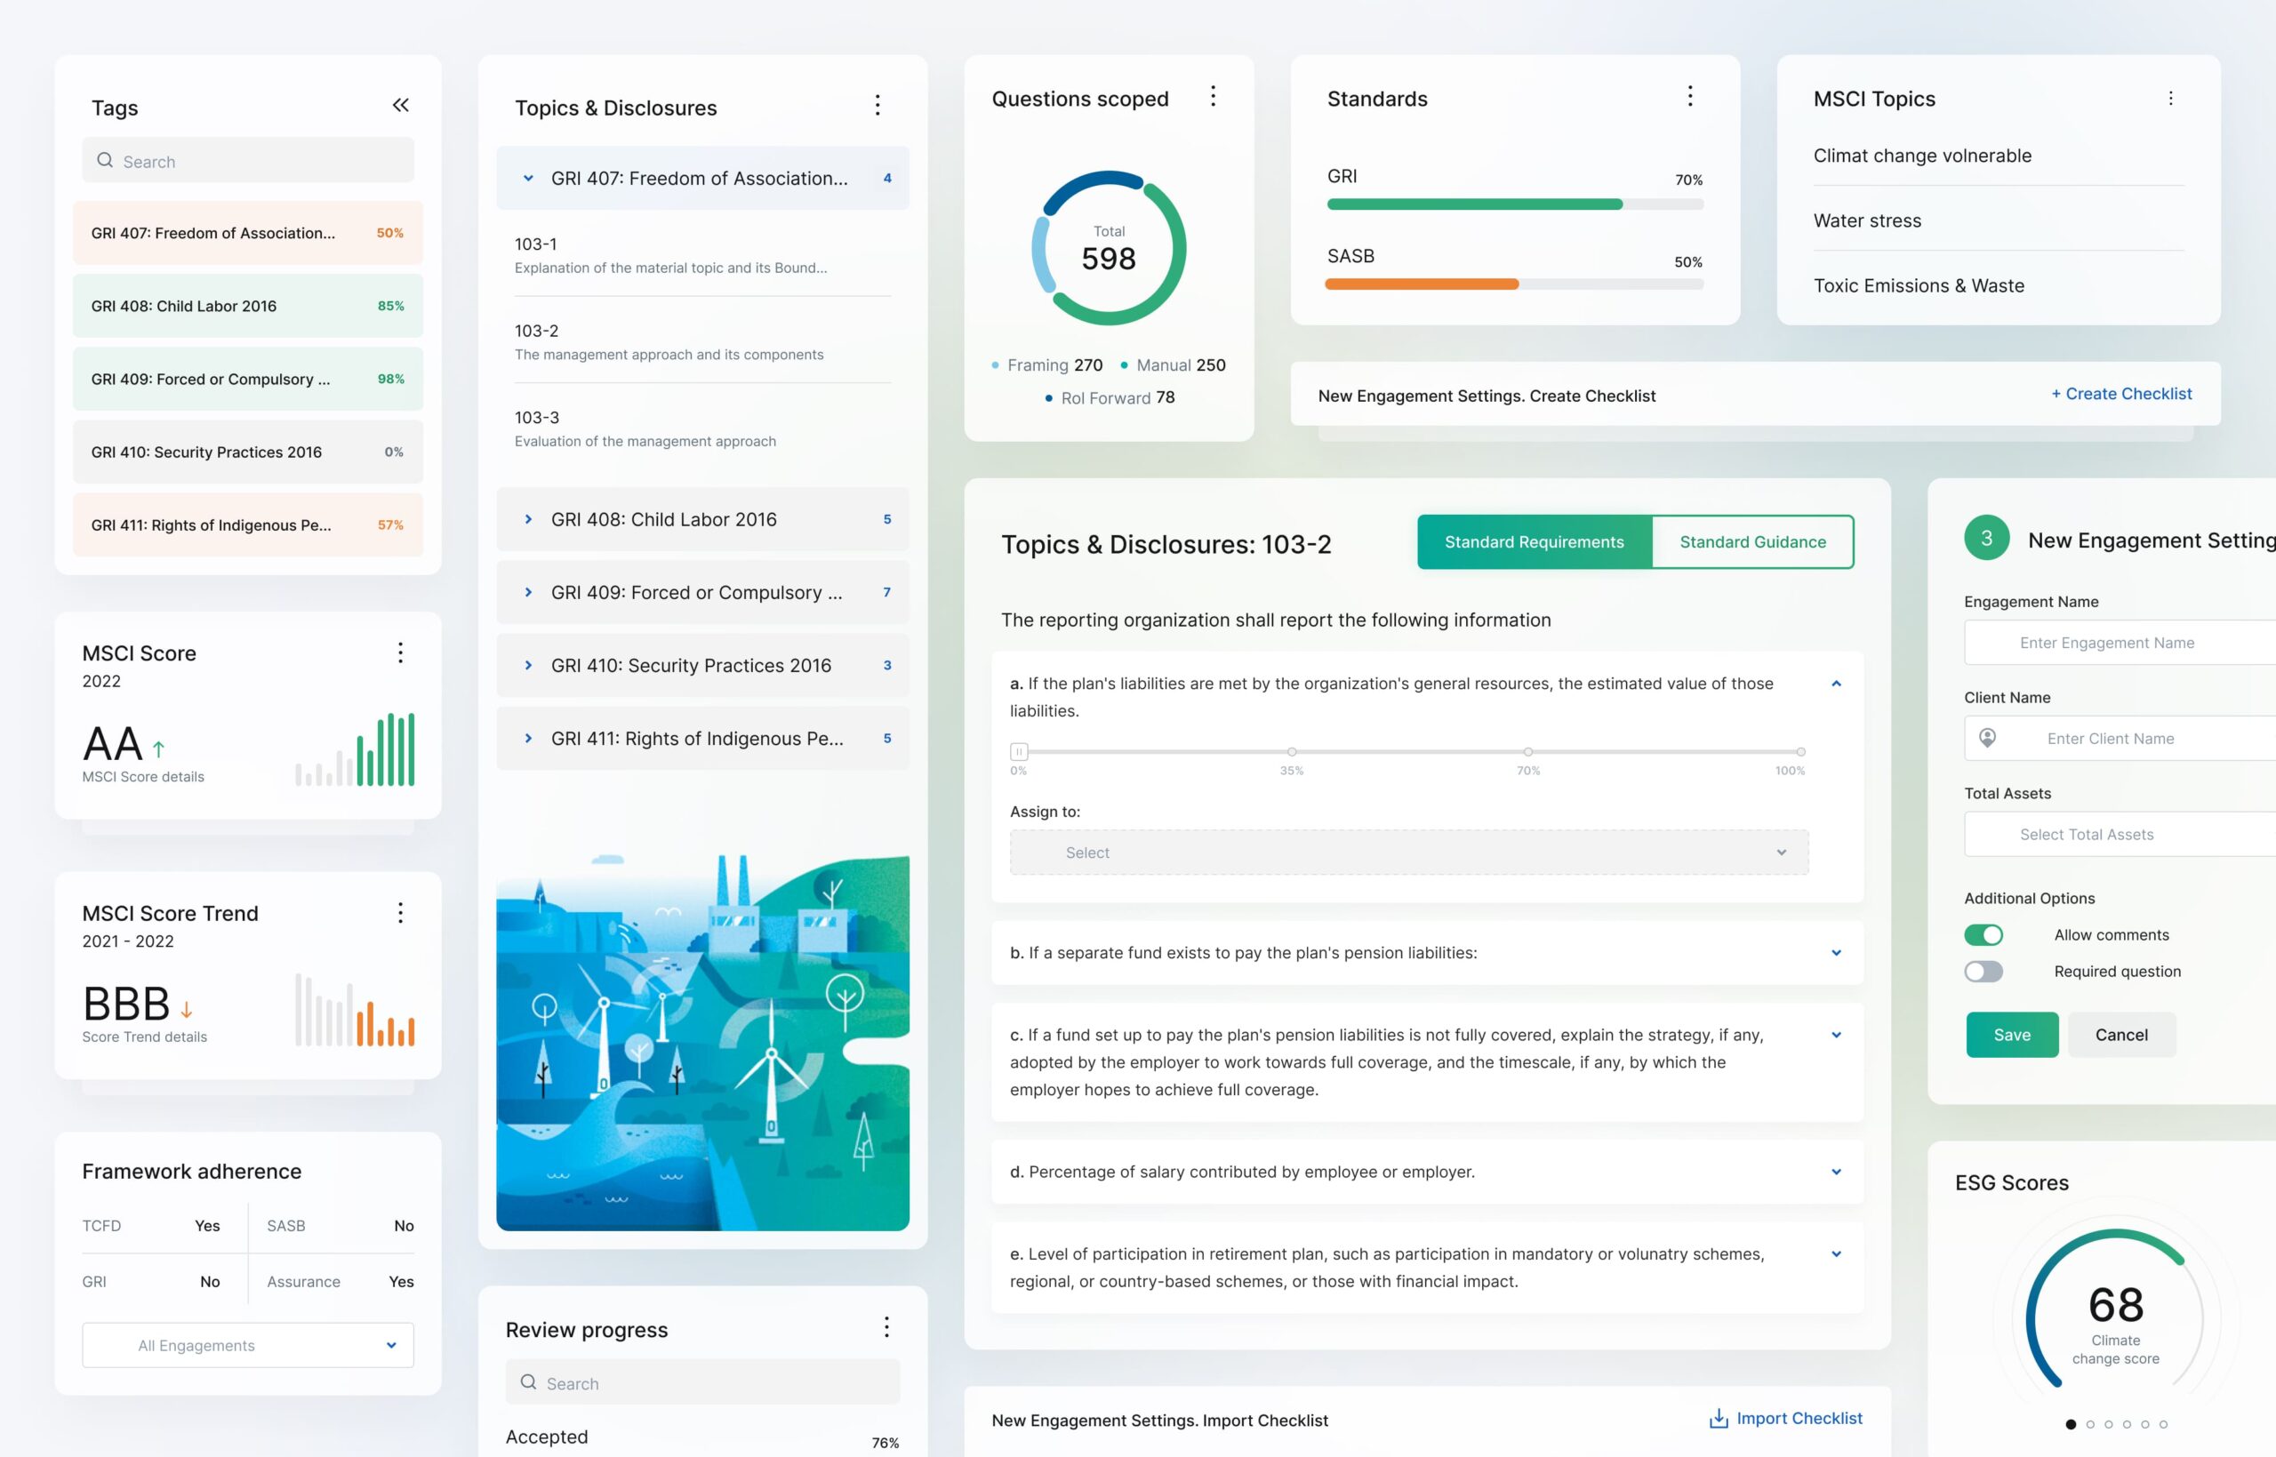
Task: Click the Review progress search magnifier icon
Action: tap(529, 1382)
